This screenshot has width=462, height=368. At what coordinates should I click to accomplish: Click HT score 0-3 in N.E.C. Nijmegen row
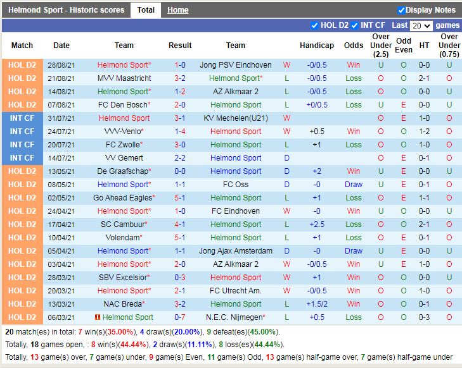[424, 317]
